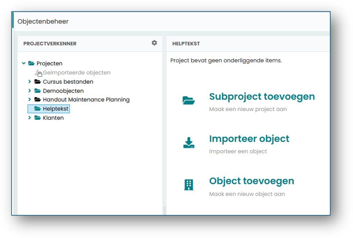Click the panel splitter drag handle
This screenshot has height=238, width=353.
[164, 211]
